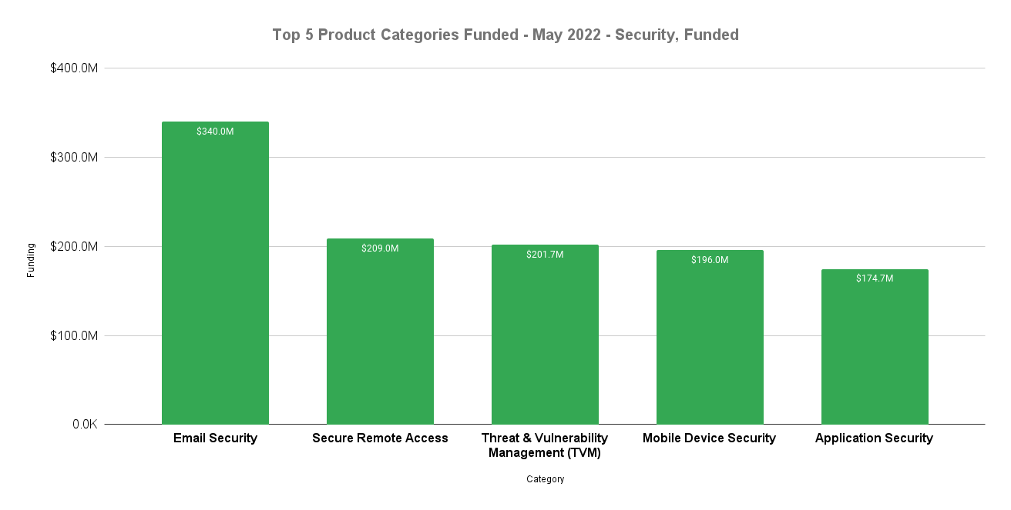This screenshot has height=510, width=1011.
Task: Click the Category horizontal axis title
Action: click(545, 479)
